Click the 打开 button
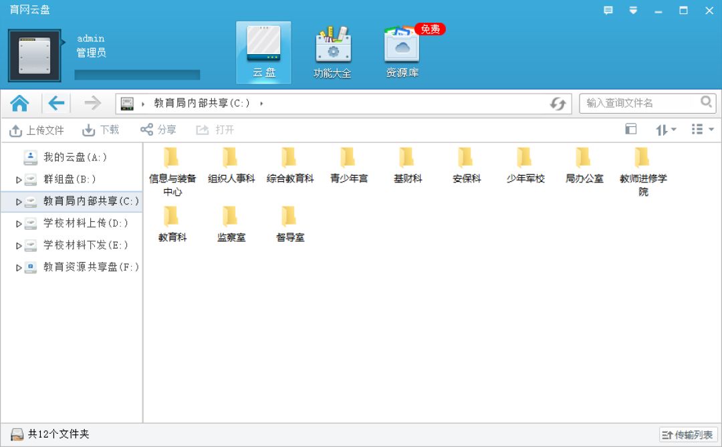Viewport: 722px width, 447px height. pyautogui.click(x=215, y=130)
